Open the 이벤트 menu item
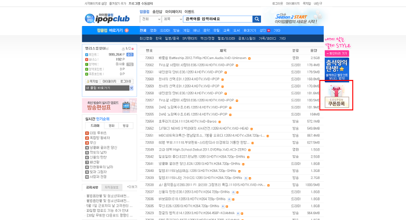 (189, 12)
